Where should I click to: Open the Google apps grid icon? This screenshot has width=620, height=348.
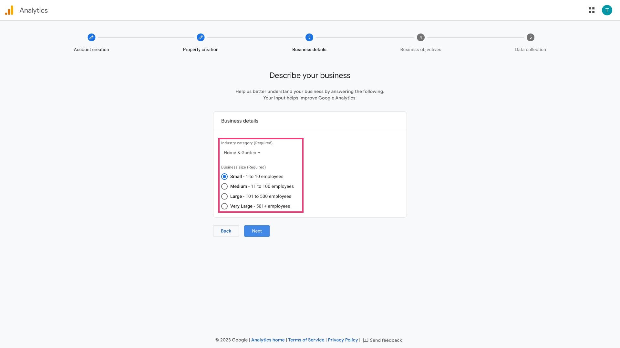tap(591, 10)
